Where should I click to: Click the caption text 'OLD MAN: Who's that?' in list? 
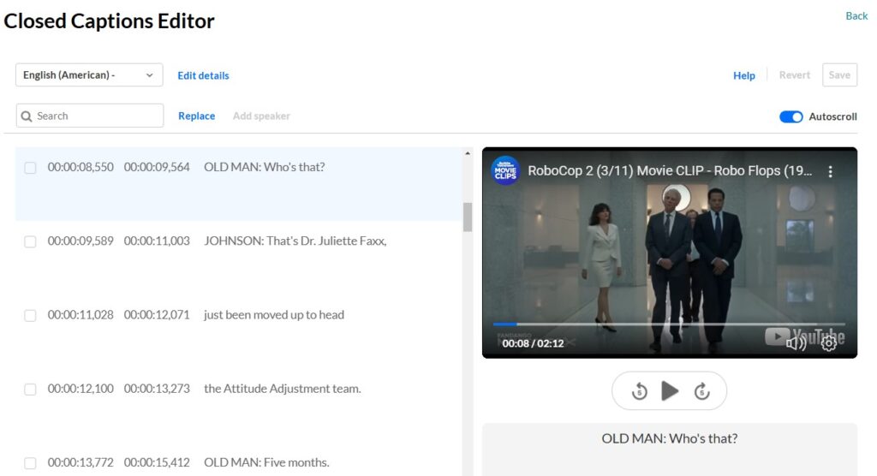[x=264, y=167]
